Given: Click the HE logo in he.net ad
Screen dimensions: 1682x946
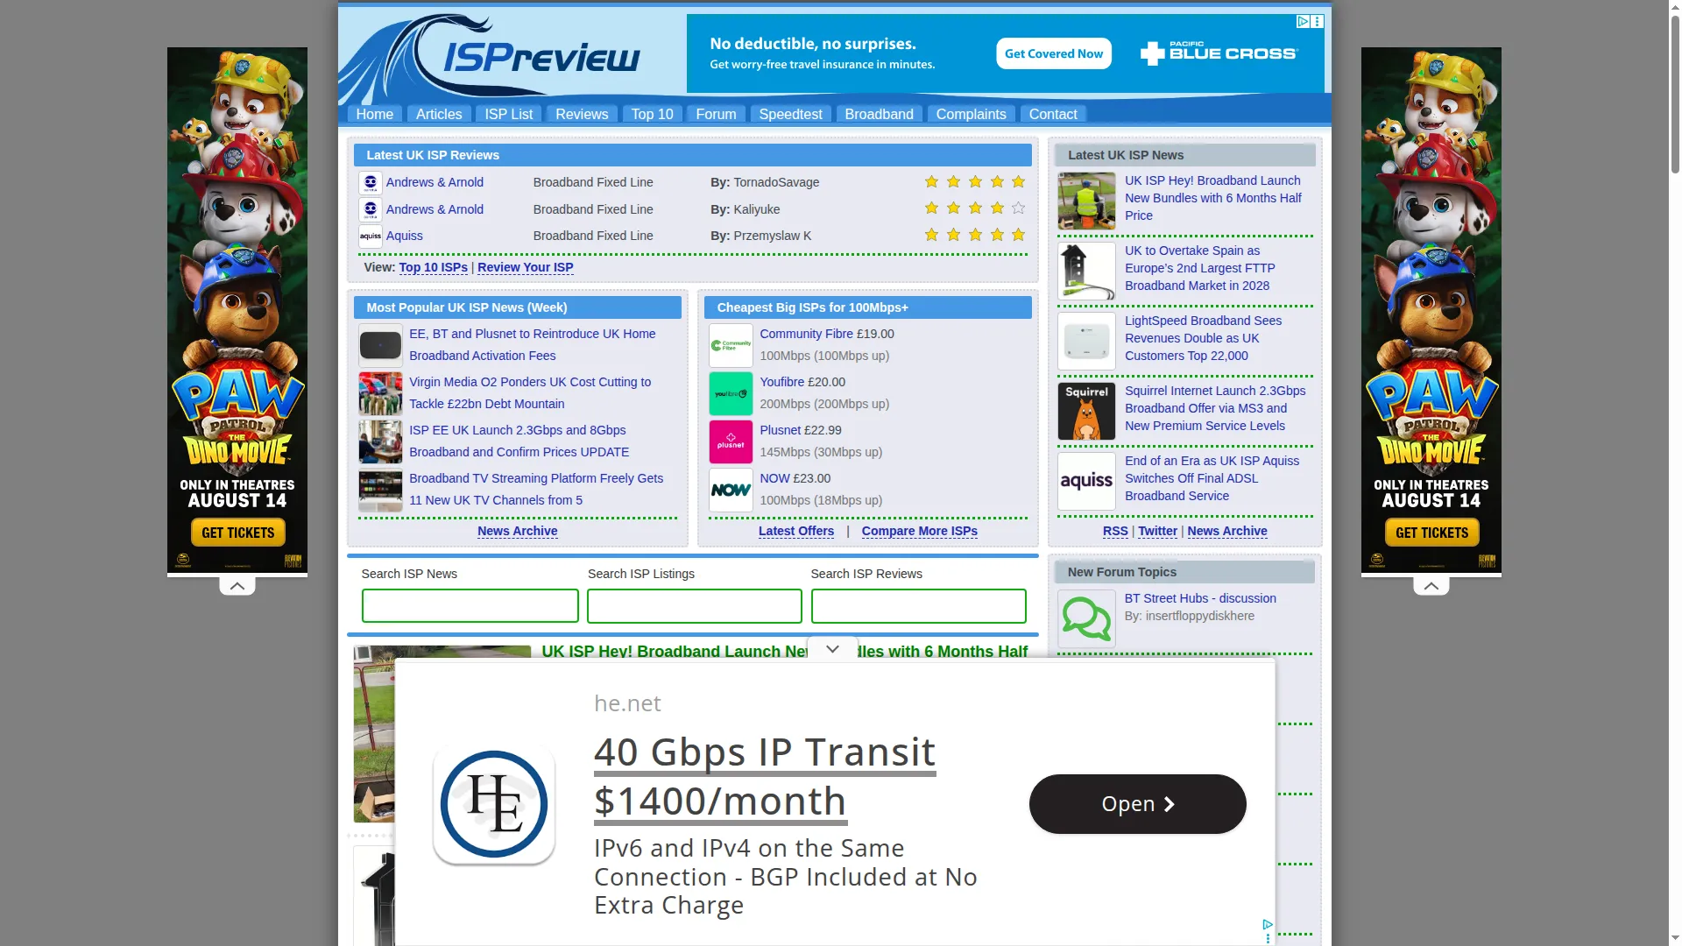Looking at the screenshot, I should pyautogui.click(x=494, y=804).
